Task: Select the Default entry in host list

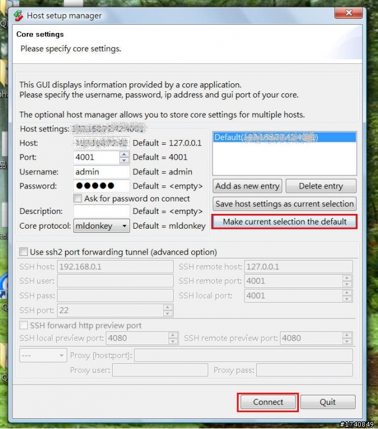Action: pos(285,137)
